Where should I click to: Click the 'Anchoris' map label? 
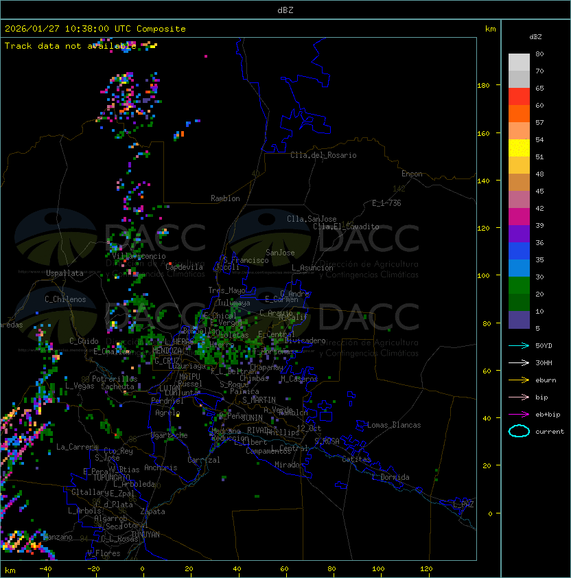click(x=161, y=467)
